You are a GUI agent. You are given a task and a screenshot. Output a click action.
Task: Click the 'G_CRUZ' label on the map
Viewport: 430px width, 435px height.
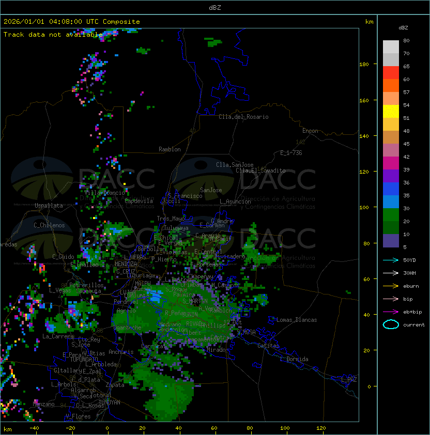point(126,271)
